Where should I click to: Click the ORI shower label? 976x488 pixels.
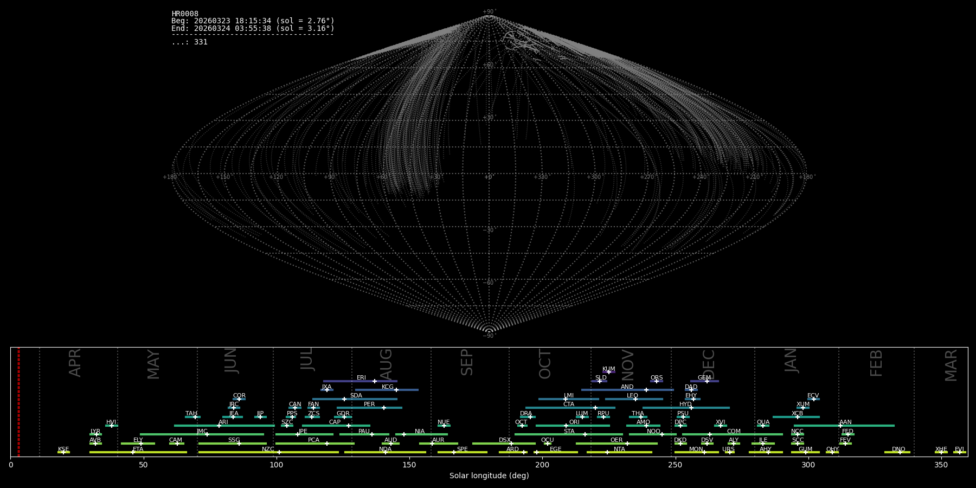point(574,422)
